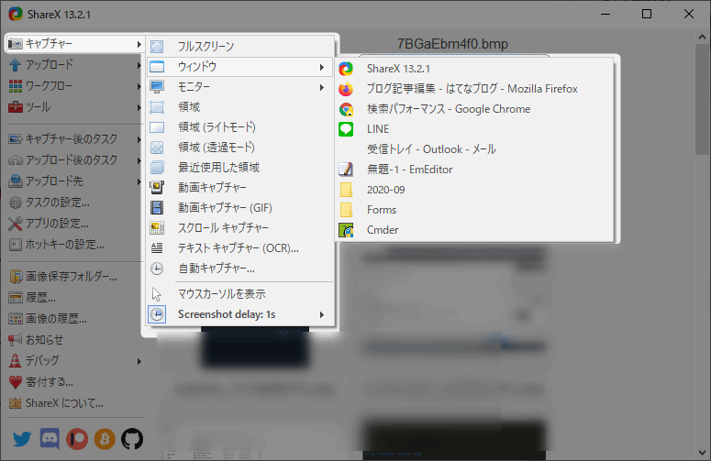The image size is (711, 461).
Task: Click the 領域 region capture icon
Action: (x=157, y=107)
